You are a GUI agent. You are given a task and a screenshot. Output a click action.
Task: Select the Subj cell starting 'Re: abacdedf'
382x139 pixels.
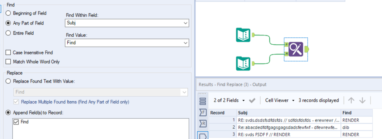(288, 127)
